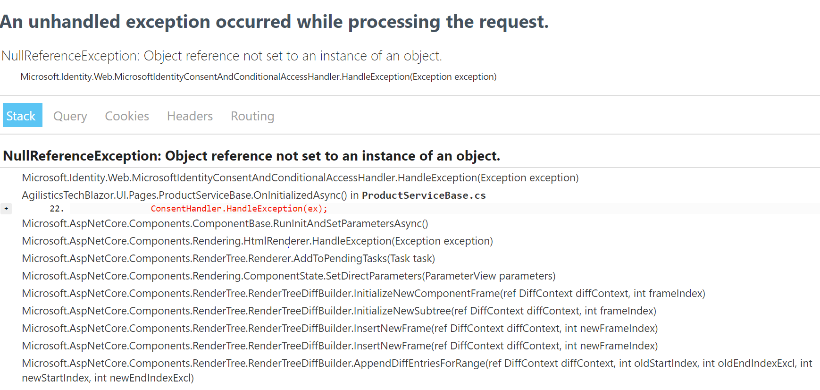Switch to the Cookies tab

click(x=126, y=116)
